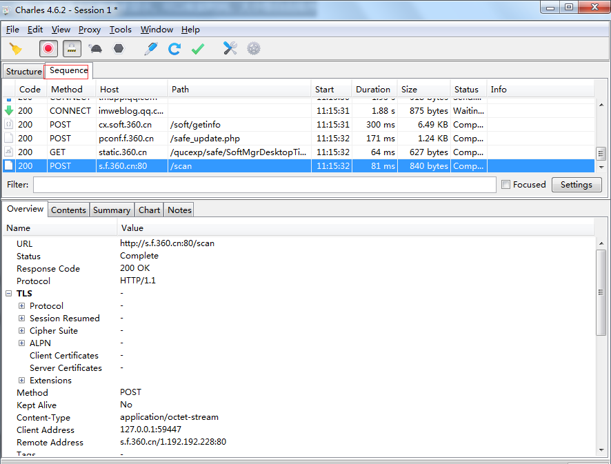
Task: Clear the session with the broom icon
Action: [16, 49]
